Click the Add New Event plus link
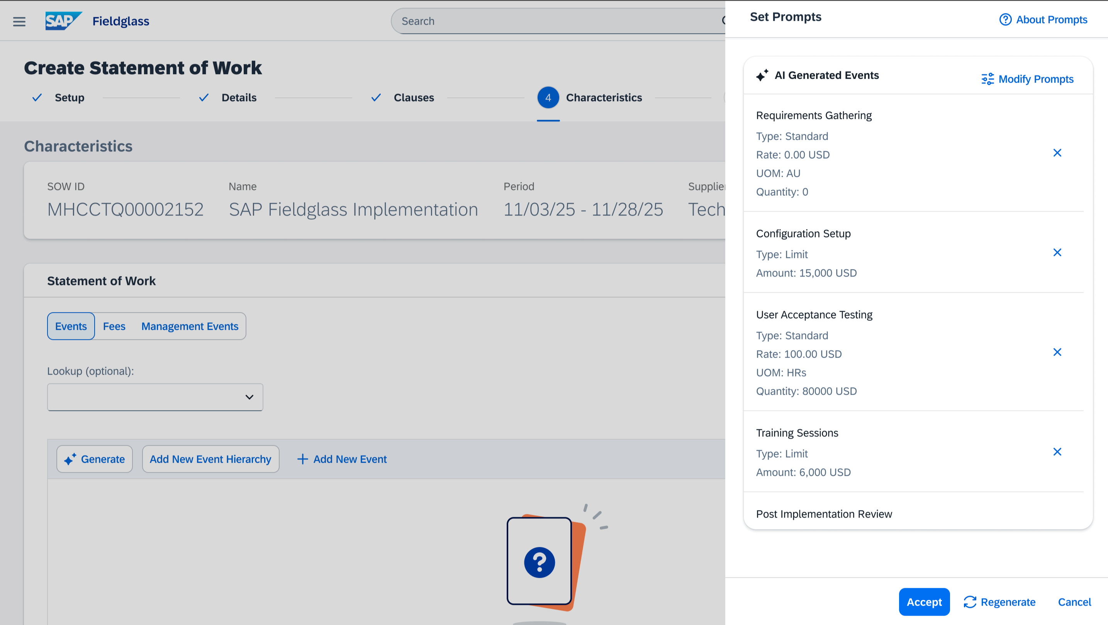1108x625 pixels. coord(342,459)
